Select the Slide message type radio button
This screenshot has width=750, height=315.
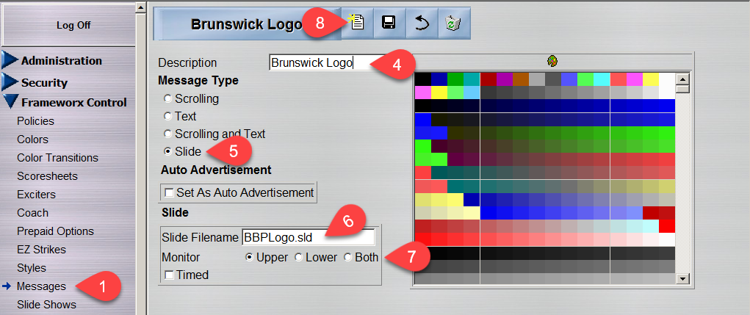[x=168, y=151]
